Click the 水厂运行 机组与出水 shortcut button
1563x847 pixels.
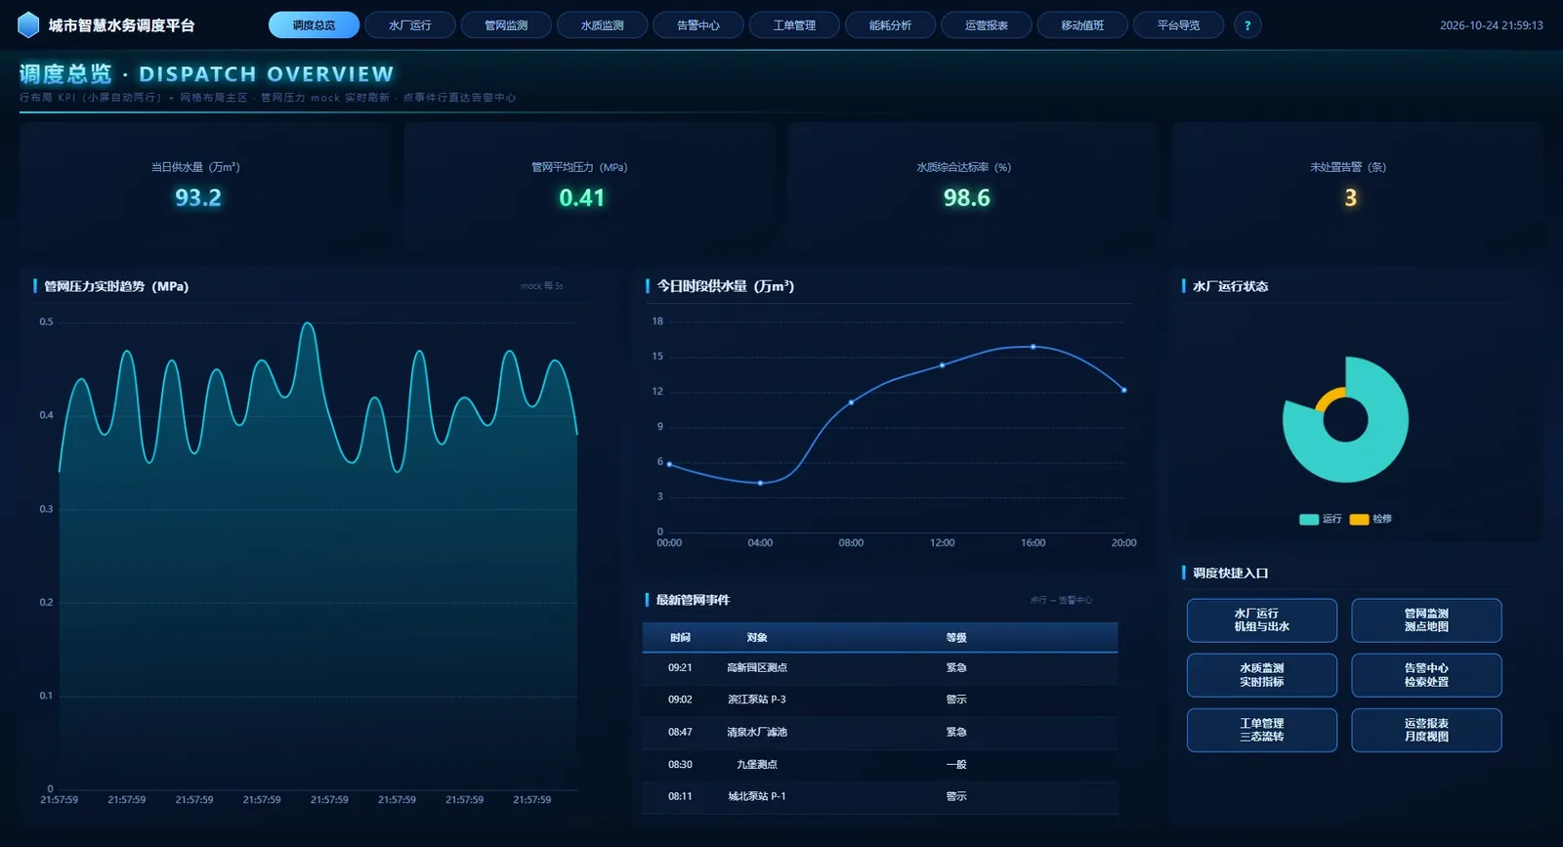pyautogui.click(x=1262, y=620)
